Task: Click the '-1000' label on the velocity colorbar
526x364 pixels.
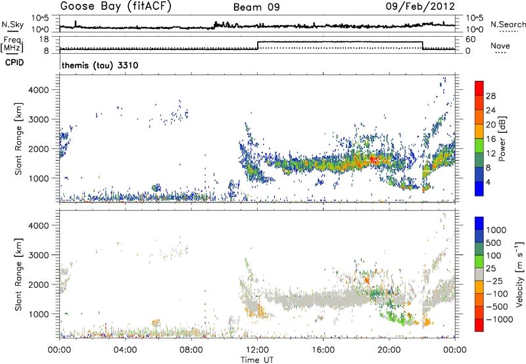Action: (x=500, y=319)
